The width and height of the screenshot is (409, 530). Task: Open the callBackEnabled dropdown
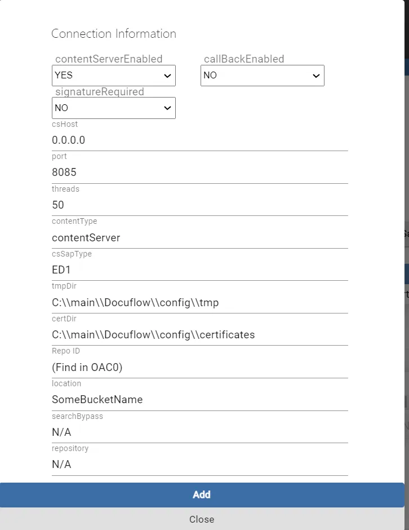pos(263,76)
